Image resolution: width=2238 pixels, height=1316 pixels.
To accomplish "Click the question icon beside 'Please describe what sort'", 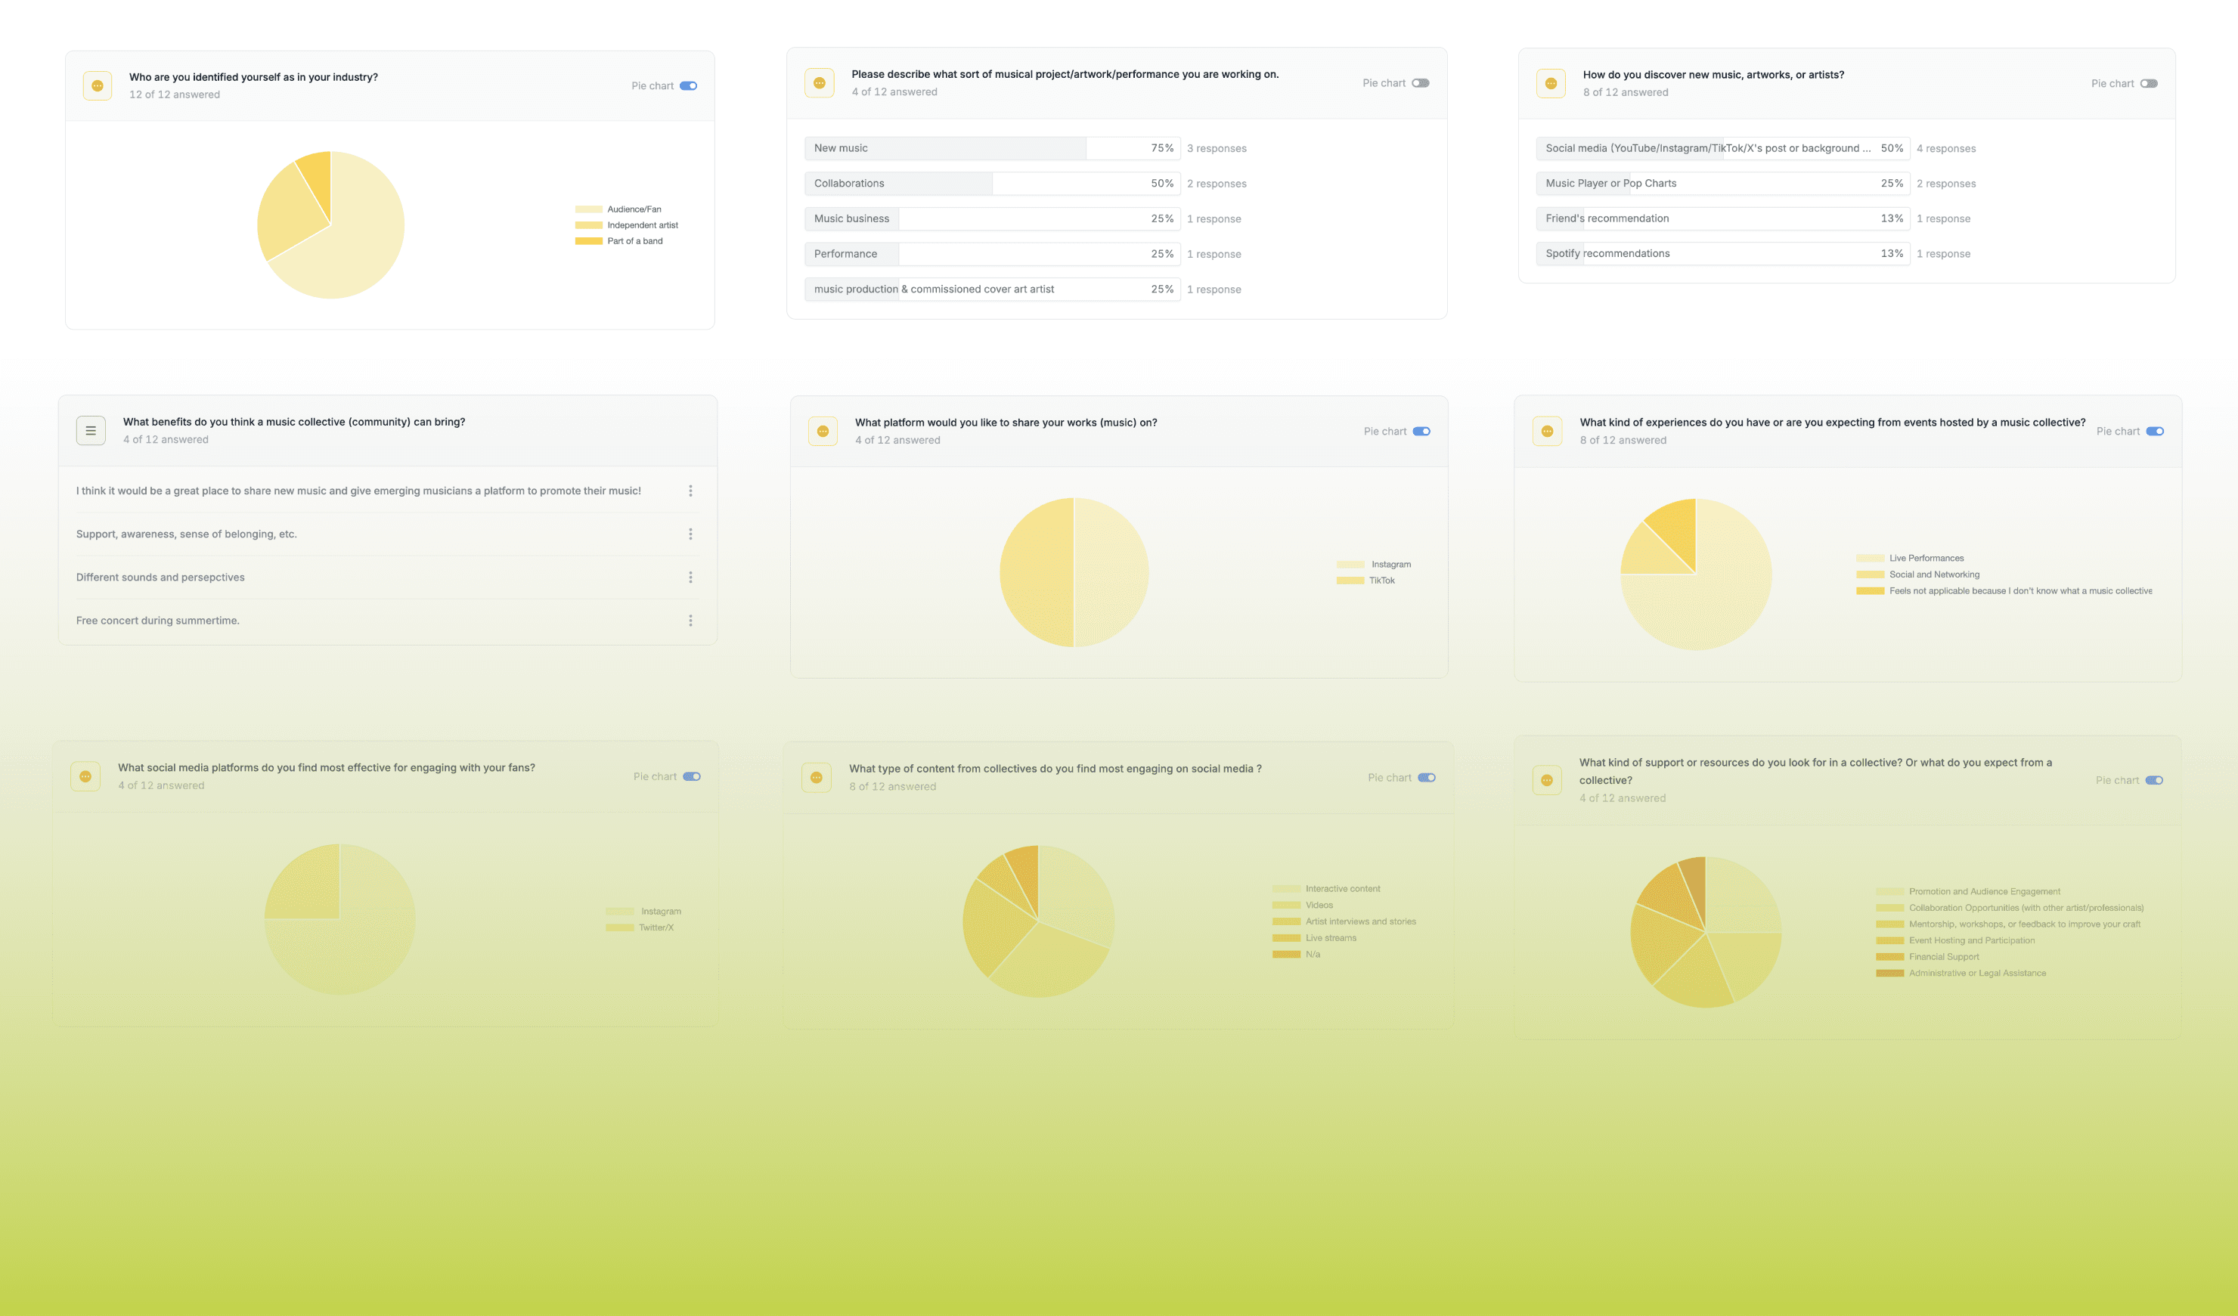I will pos(819,82).
